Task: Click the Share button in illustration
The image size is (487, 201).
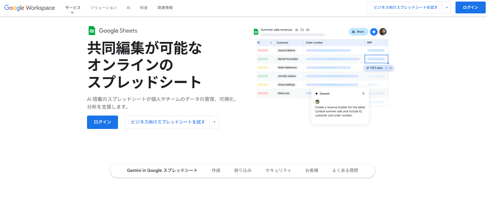Action: (x=358, y=32)
